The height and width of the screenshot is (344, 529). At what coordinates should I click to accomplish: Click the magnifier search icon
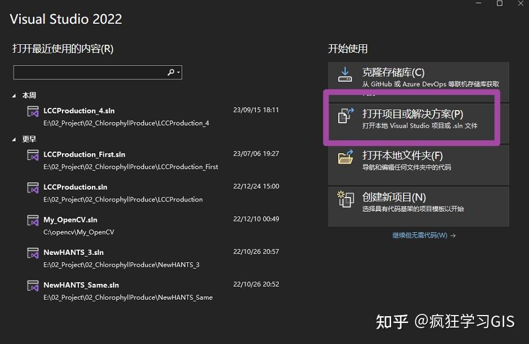point(170,72)
